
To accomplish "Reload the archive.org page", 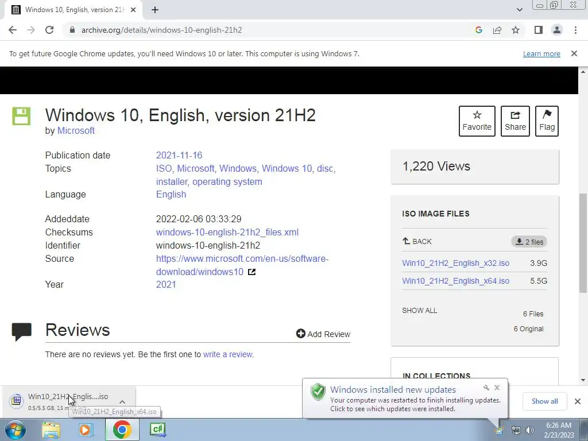I will pos(49,30).
